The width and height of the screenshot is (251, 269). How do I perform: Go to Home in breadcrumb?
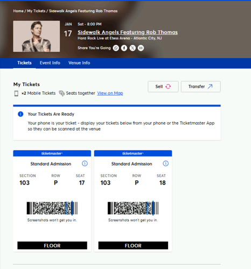coord(18,11)
